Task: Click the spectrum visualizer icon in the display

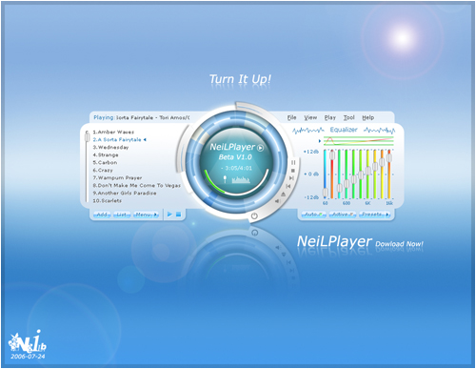Action: [x=241, y=180]
